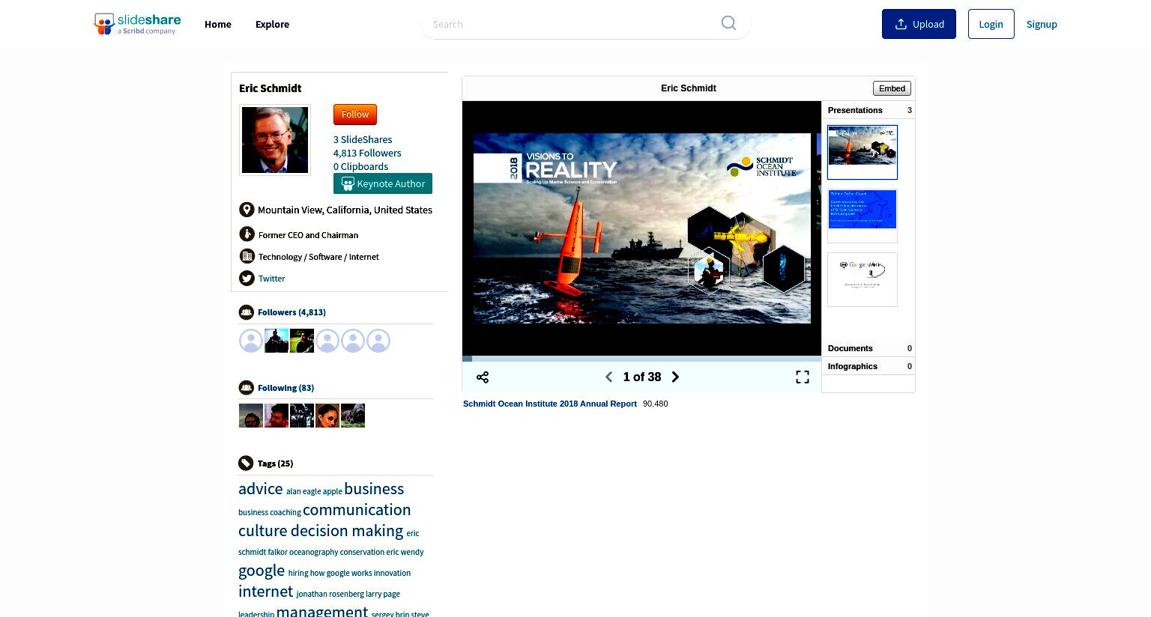Click the search magnifier icon
Screen dimensions: 1151x617
tap(728, 23)
